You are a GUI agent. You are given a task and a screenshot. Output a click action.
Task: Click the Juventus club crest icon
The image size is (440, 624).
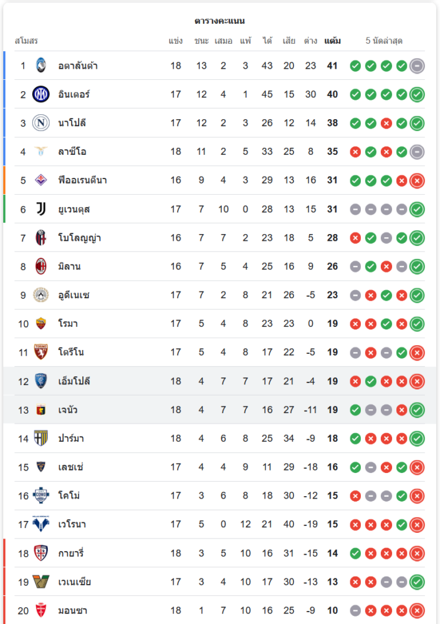41,209
